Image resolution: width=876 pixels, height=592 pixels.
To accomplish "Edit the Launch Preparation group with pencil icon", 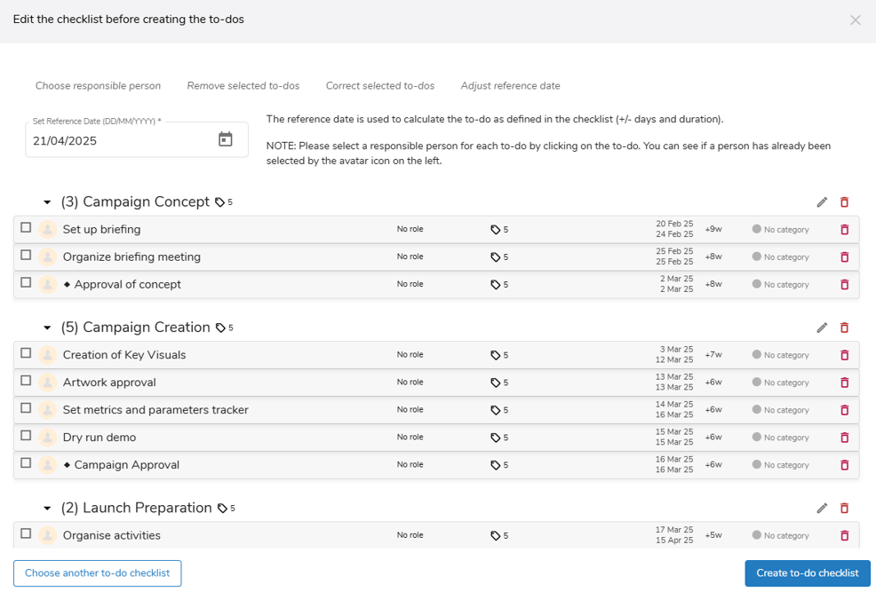I will [822, 509].
